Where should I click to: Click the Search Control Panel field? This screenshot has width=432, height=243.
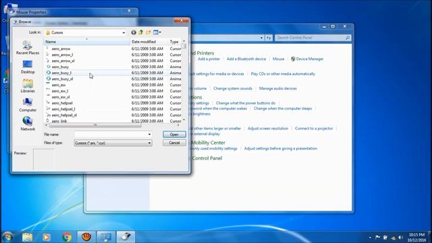(x=310, y=38)
